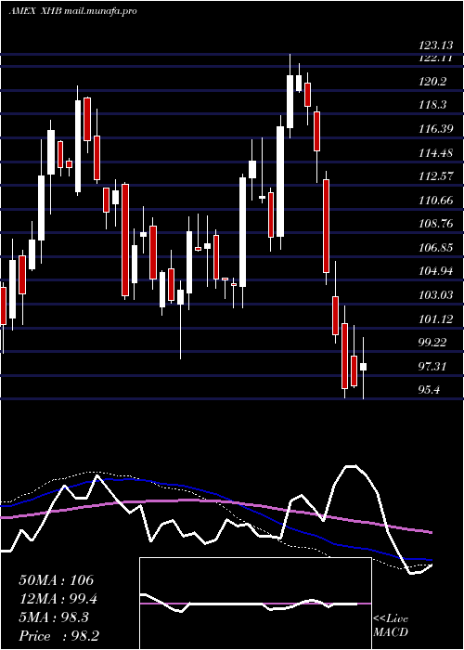Image resolution: width=464 pixels, height=650 pixels.
Task: Select the 112.57 price level label
Action: 436,177
